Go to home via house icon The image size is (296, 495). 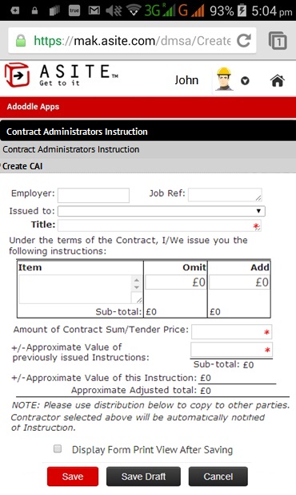[x=278, y=80]
